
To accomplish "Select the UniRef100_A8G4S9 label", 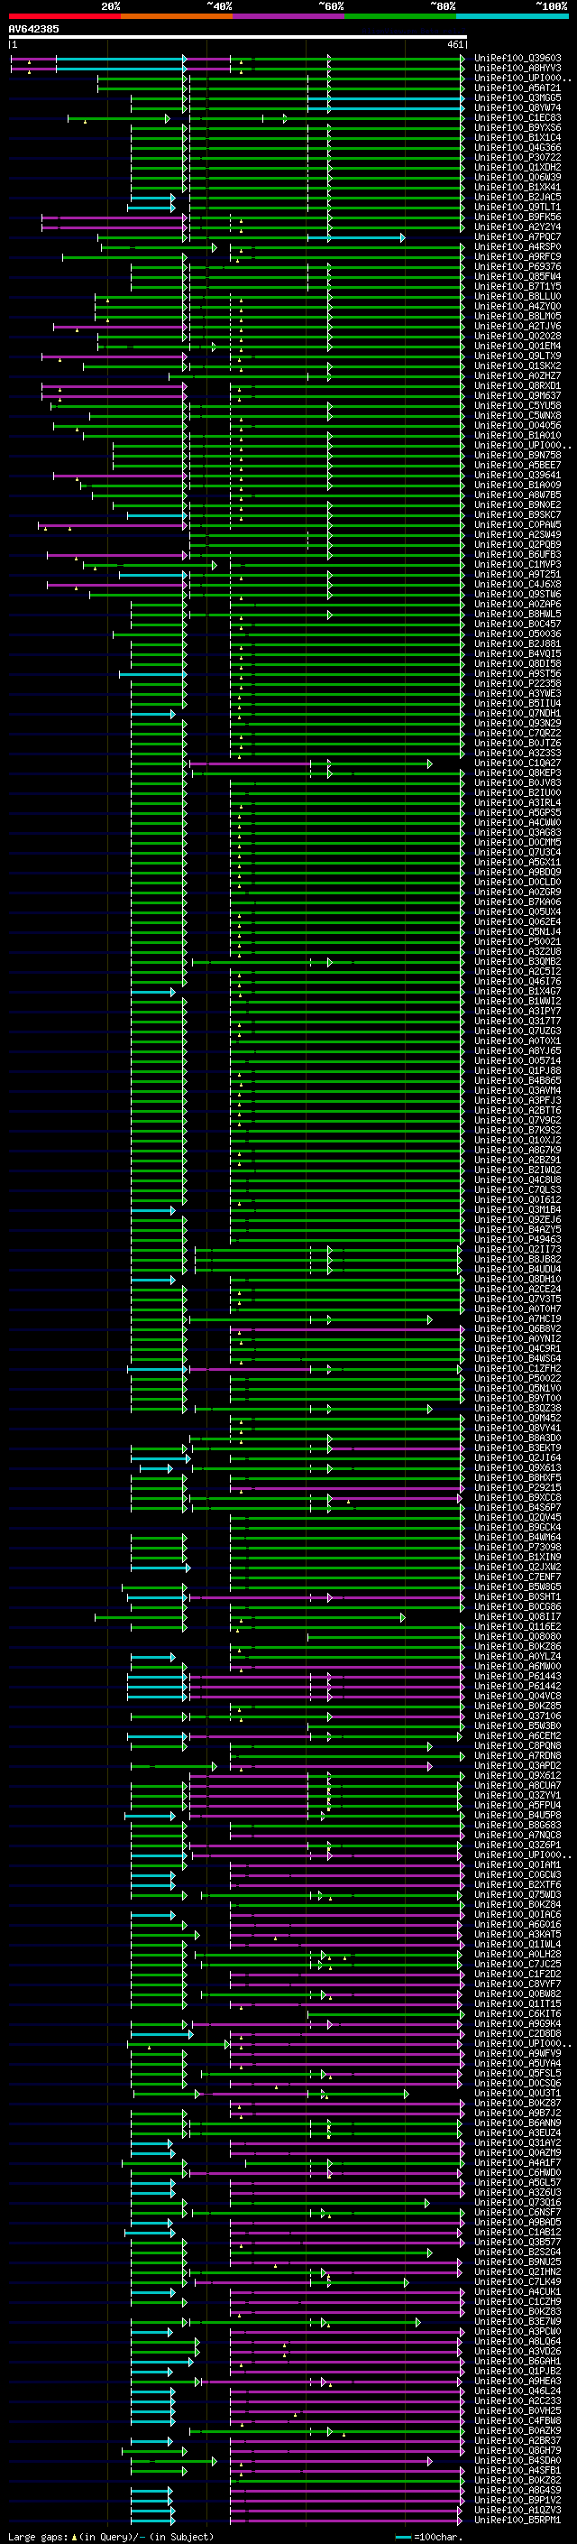I will (x=517, y=2490).
